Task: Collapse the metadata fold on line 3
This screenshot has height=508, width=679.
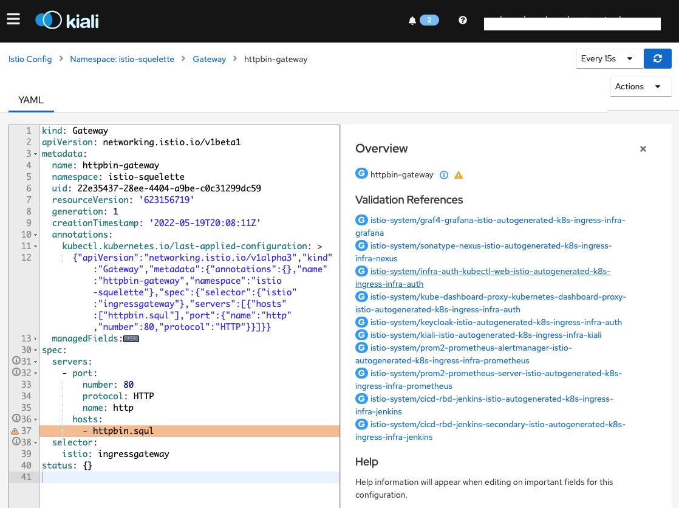Action: [x=35, y=154]
